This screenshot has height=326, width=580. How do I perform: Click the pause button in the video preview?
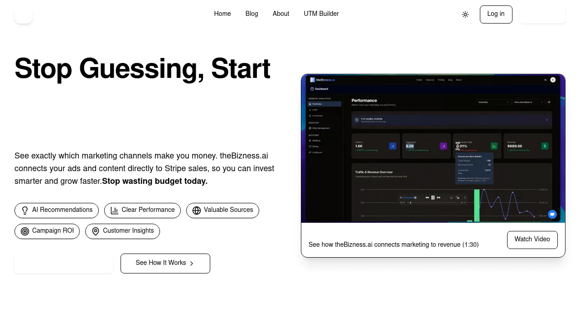pos(433,197)
